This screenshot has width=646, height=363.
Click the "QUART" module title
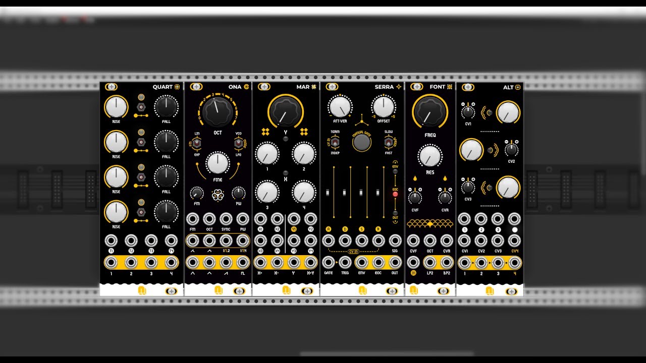[x=163, y=87]
